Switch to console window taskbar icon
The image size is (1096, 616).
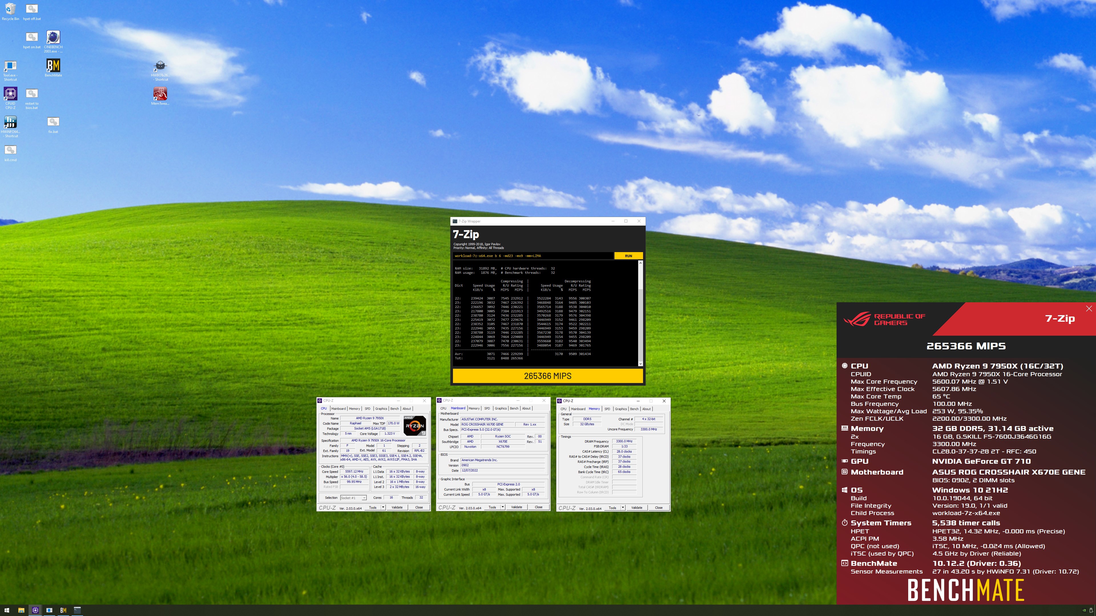[77, 611]
